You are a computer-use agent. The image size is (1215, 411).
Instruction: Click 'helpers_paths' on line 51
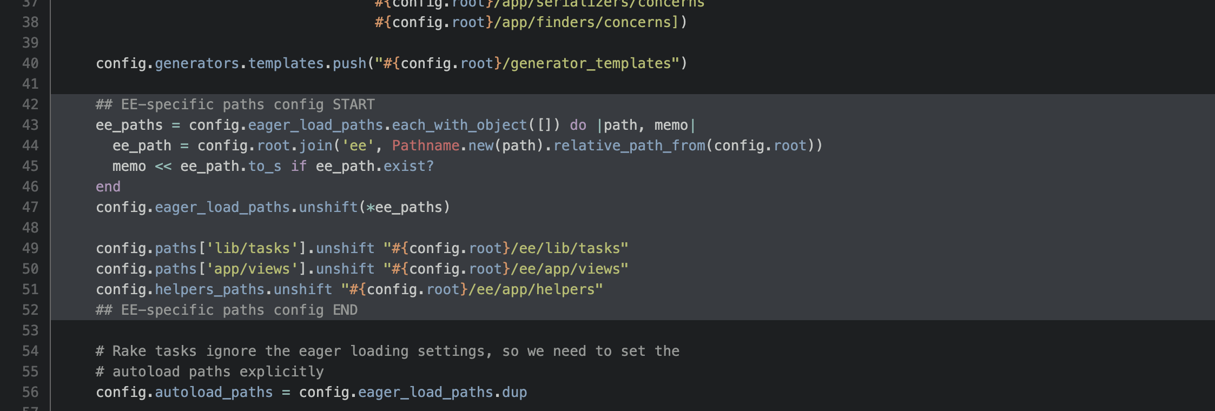pyautogui.click(x=210, y=289)
